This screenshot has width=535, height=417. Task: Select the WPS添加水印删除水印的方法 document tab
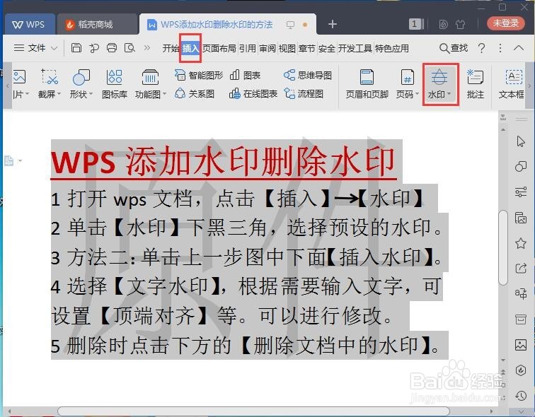[217, 25]
